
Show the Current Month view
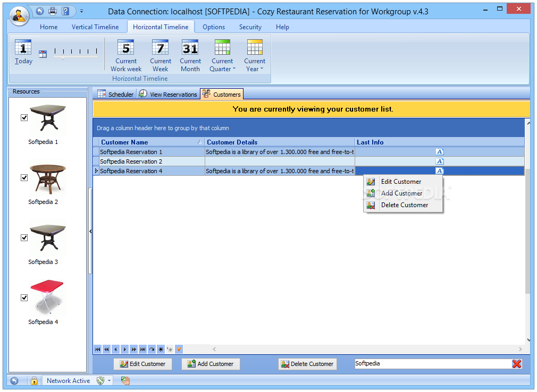pyautogui.click(x=190, y=55)
